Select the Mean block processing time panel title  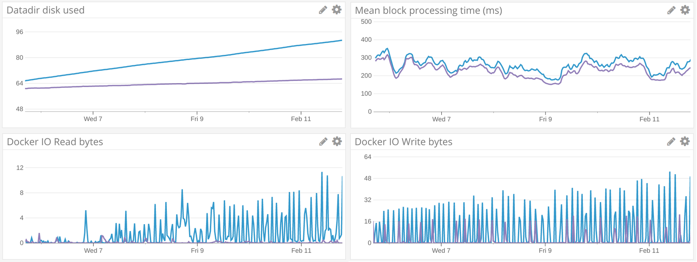point(429,10)
